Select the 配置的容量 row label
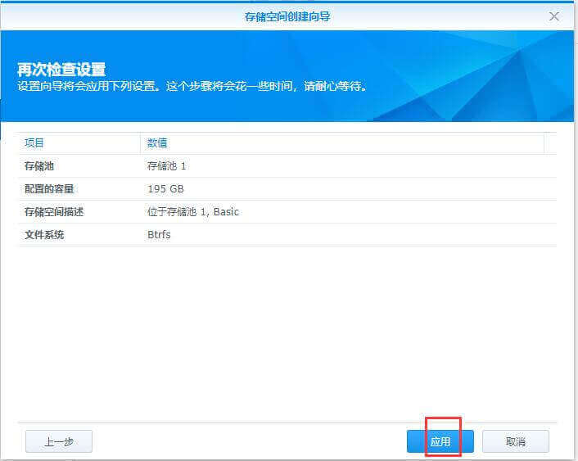 [49, 189]
